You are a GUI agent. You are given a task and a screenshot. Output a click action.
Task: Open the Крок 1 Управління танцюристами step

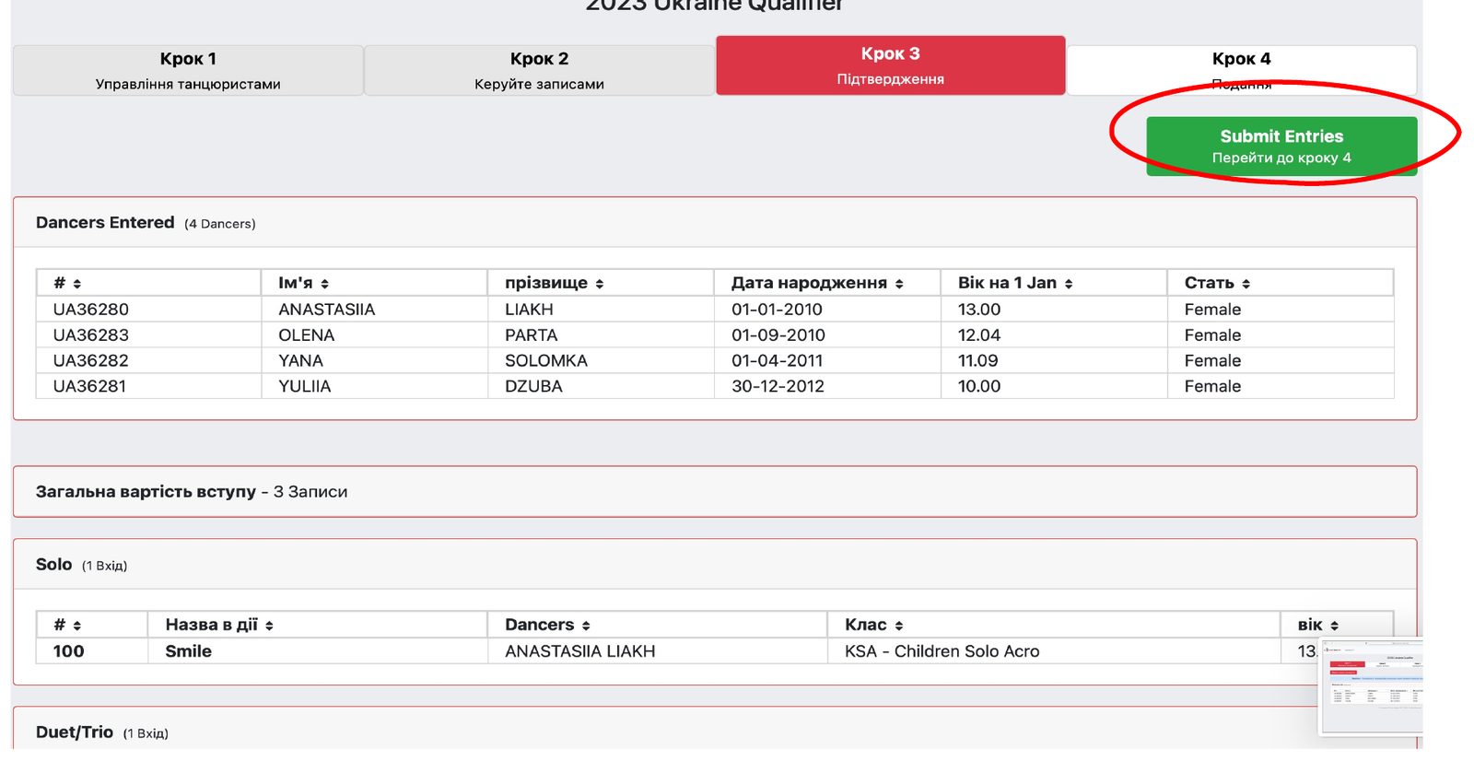click(188, 70)
